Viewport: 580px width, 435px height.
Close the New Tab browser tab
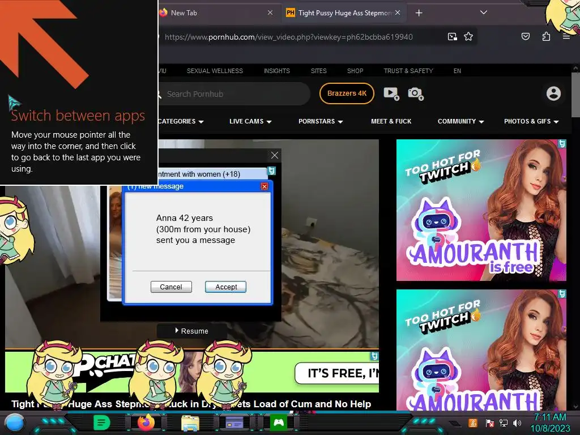pyautogui.click(x=270, y=12)
